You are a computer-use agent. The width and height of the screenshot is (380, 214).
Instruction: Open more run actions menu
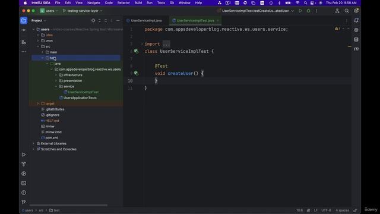pos(316,11)
